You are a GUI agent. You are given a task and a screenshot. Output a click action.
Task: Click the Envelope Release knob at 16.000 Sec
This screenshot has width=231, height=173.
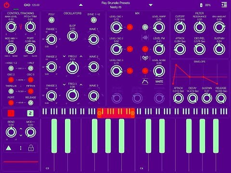pyautogui.click(x=221, y=98)
